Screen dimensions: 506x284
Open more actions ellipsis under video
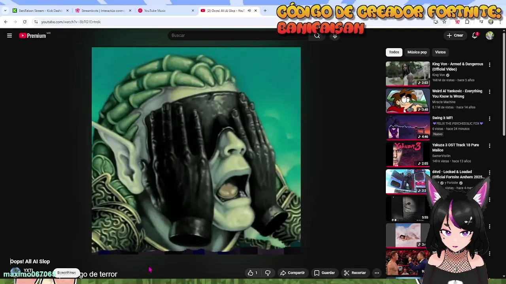(377, 273)
